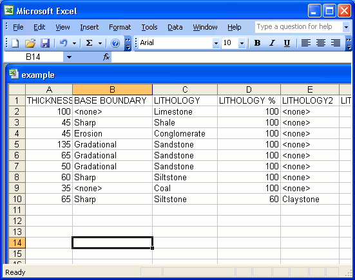The height and width of the screenshot is (280, 355).
Task: Save the workbook using the floppy disk icon
Action: [x=45, y=43]
